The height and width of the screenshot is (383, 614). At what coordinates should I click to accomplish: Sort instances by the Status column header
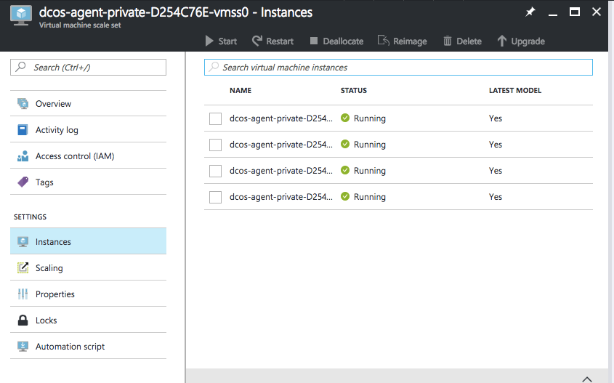tap(354, 91)
